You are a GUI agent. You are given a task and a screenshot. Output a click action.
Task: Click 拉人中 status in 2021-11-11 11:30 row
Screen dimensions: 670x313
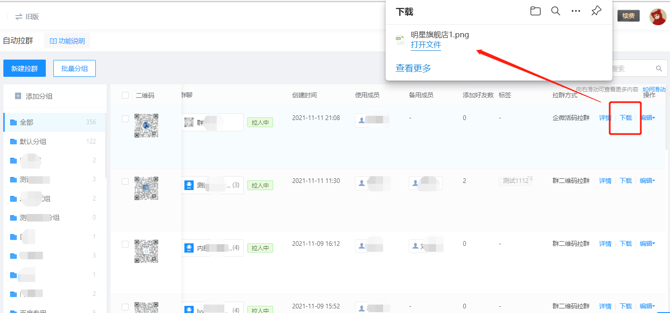click(260, 185)
